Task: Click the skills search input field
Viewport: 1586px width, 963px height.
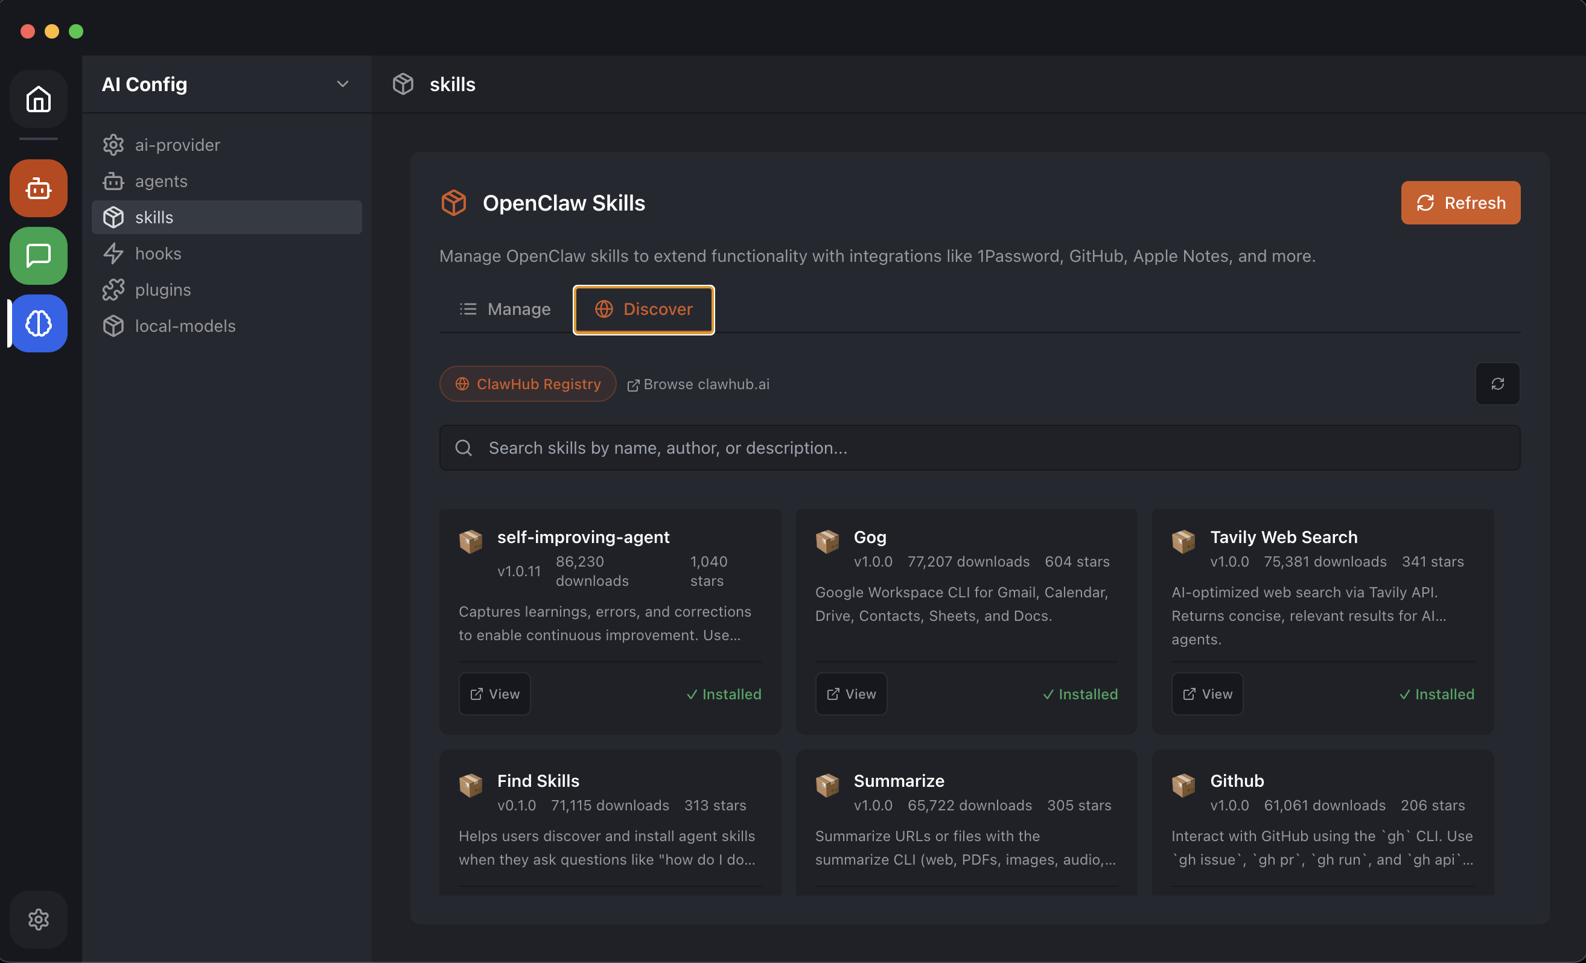Action: click(978, 447)
